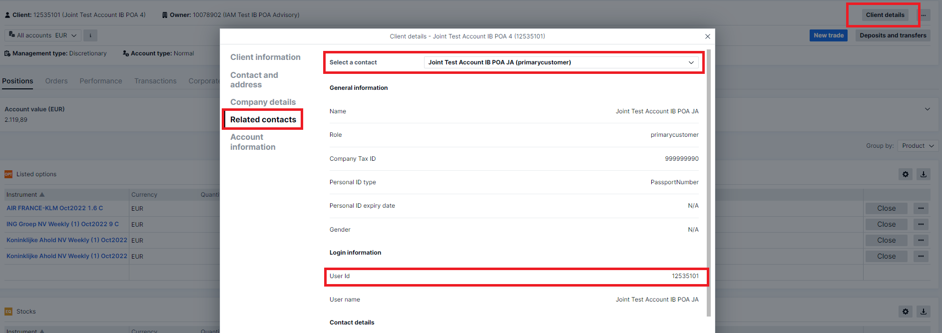Switch to the Orders tab
The height and width of the screenshot is (333, 942).
coord(56,81)
